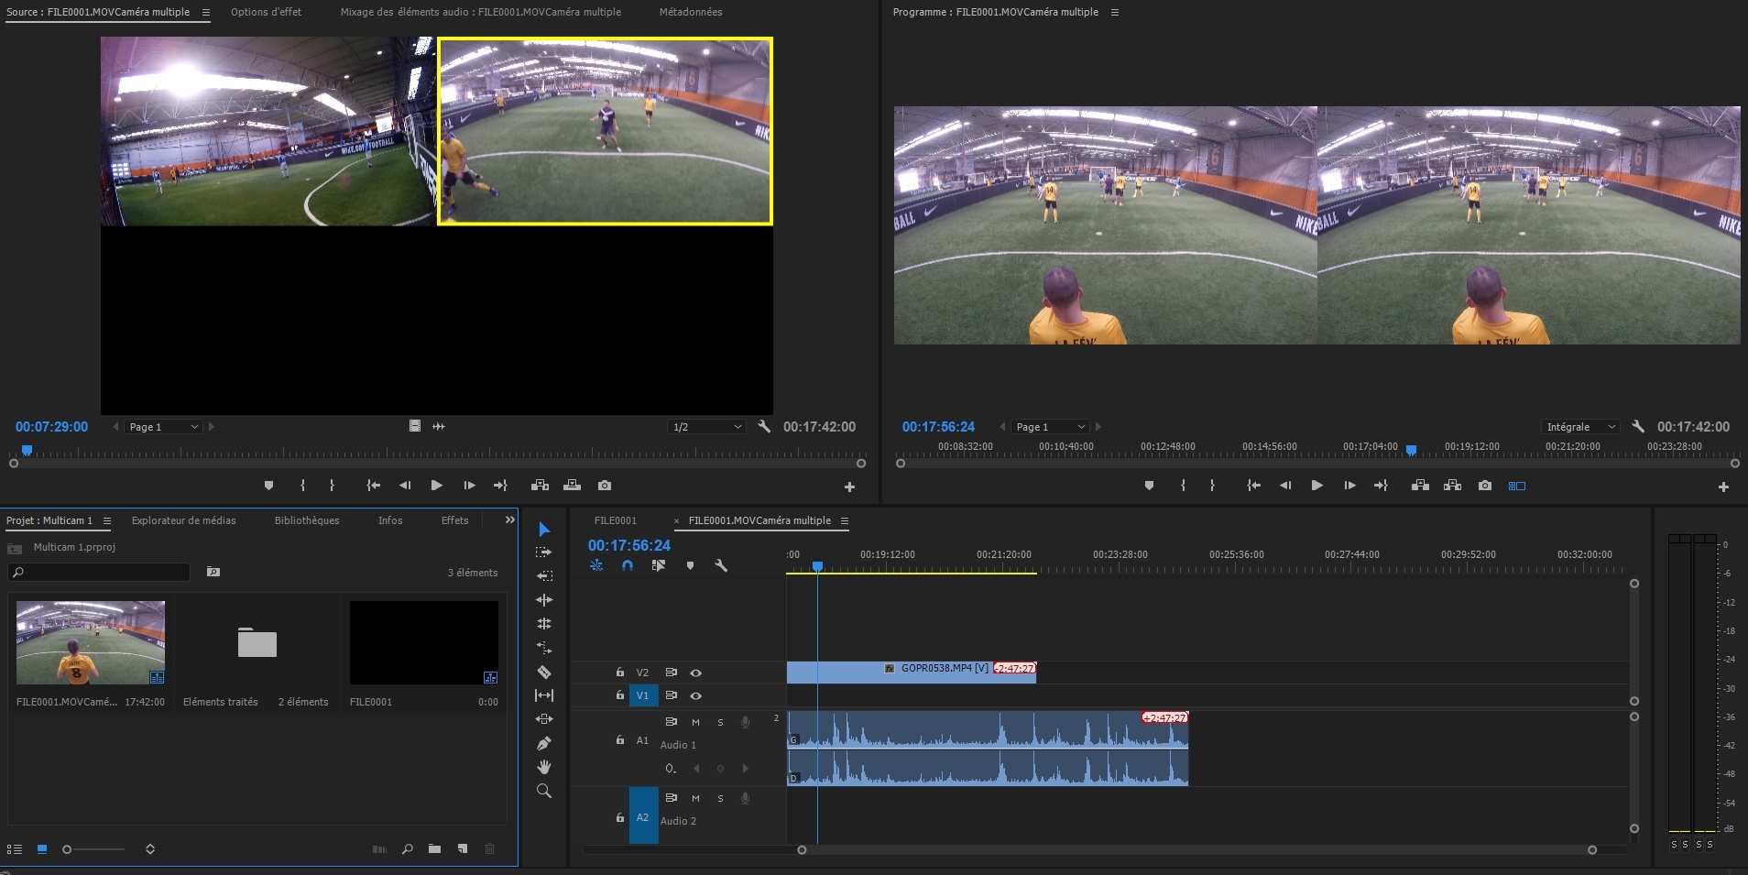Screen dimensions: 1748x875
Task: Click the Export Frame camera icon in the Program monitor
Action: (1485, 486)
